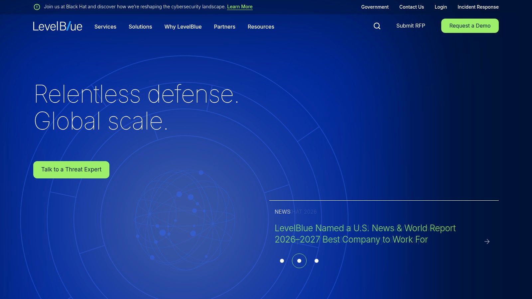Click the Request a Demo button
This screenshot has width=532, height=299.
pos(470,26)
